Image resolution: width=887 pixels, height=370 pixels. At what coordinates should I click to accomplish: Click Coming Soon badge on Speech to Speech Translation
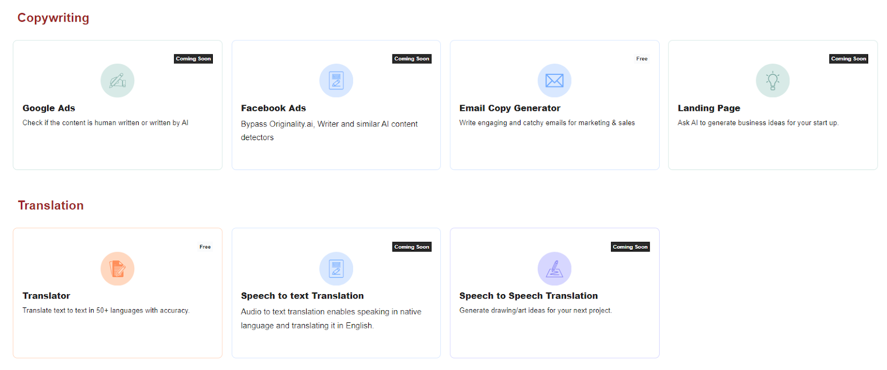(x=630, y=247)
